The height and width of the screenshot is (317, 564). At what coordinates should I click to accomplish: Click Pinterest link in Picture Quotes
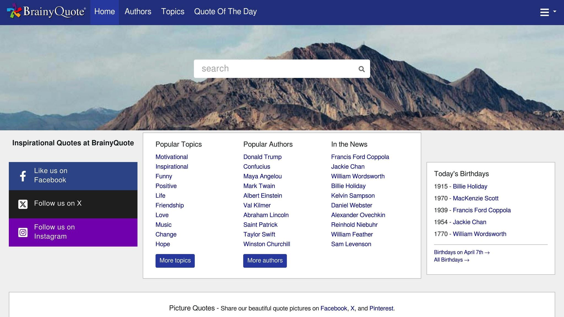(381, 308)
